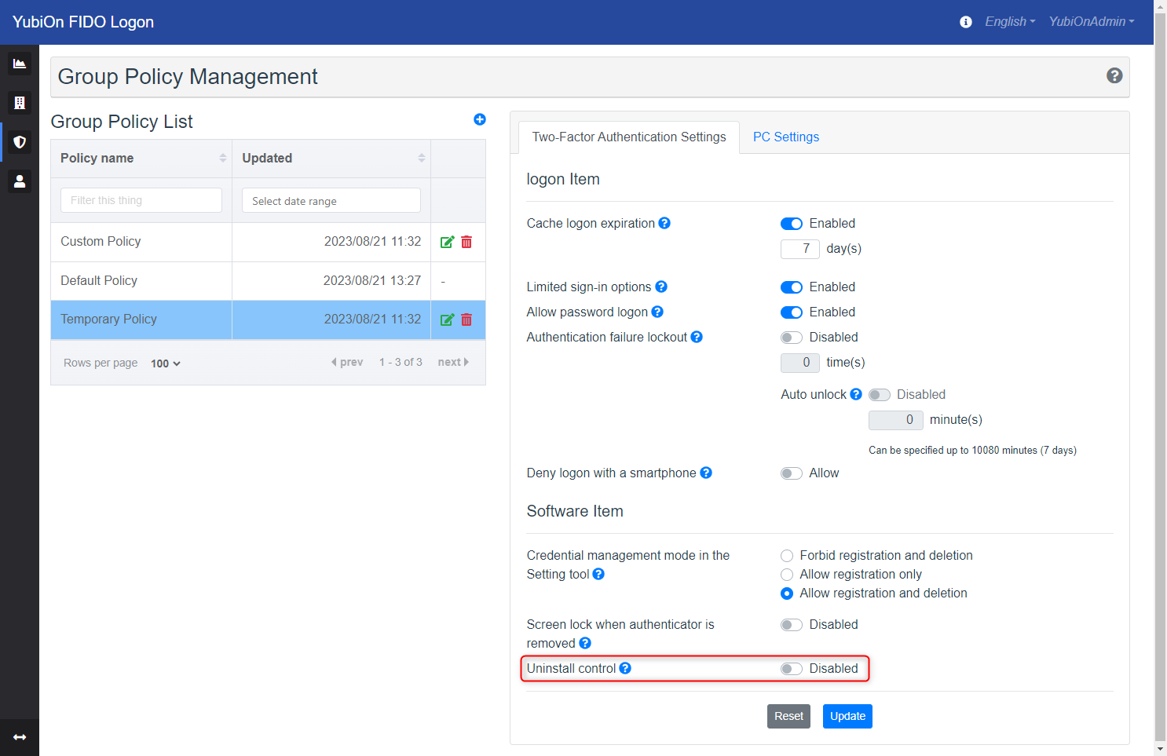The height and width of the screenshot is (756, 1167).
Task: Show help for Uninstall control
Action: [625, 668]
